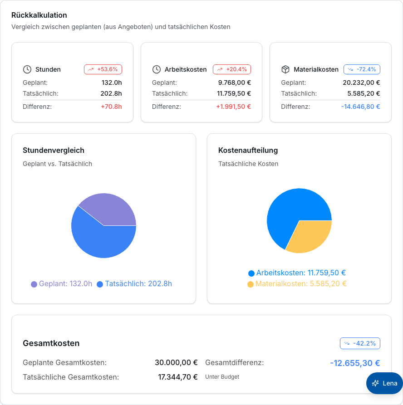This screenshot has width=403, height=405.
Task: Open the Lena assistant button
Action: (384, 383)
